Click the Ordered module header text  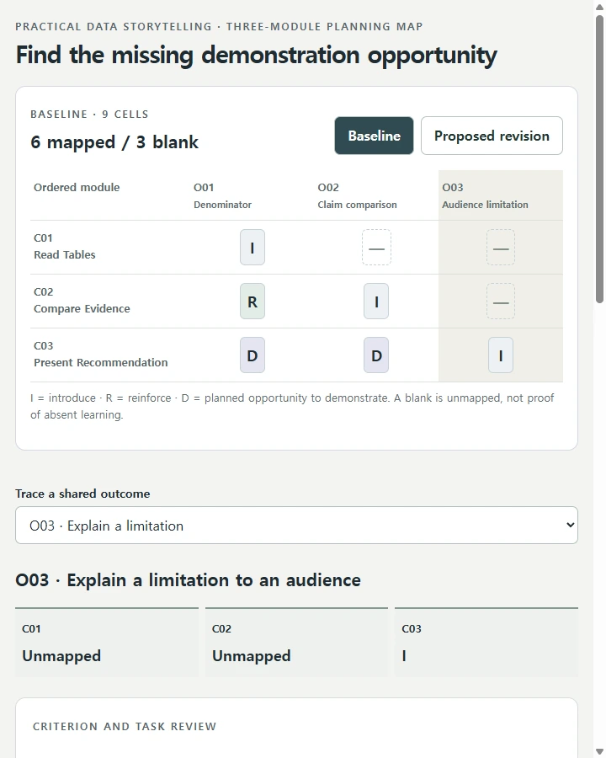point(77,187)
